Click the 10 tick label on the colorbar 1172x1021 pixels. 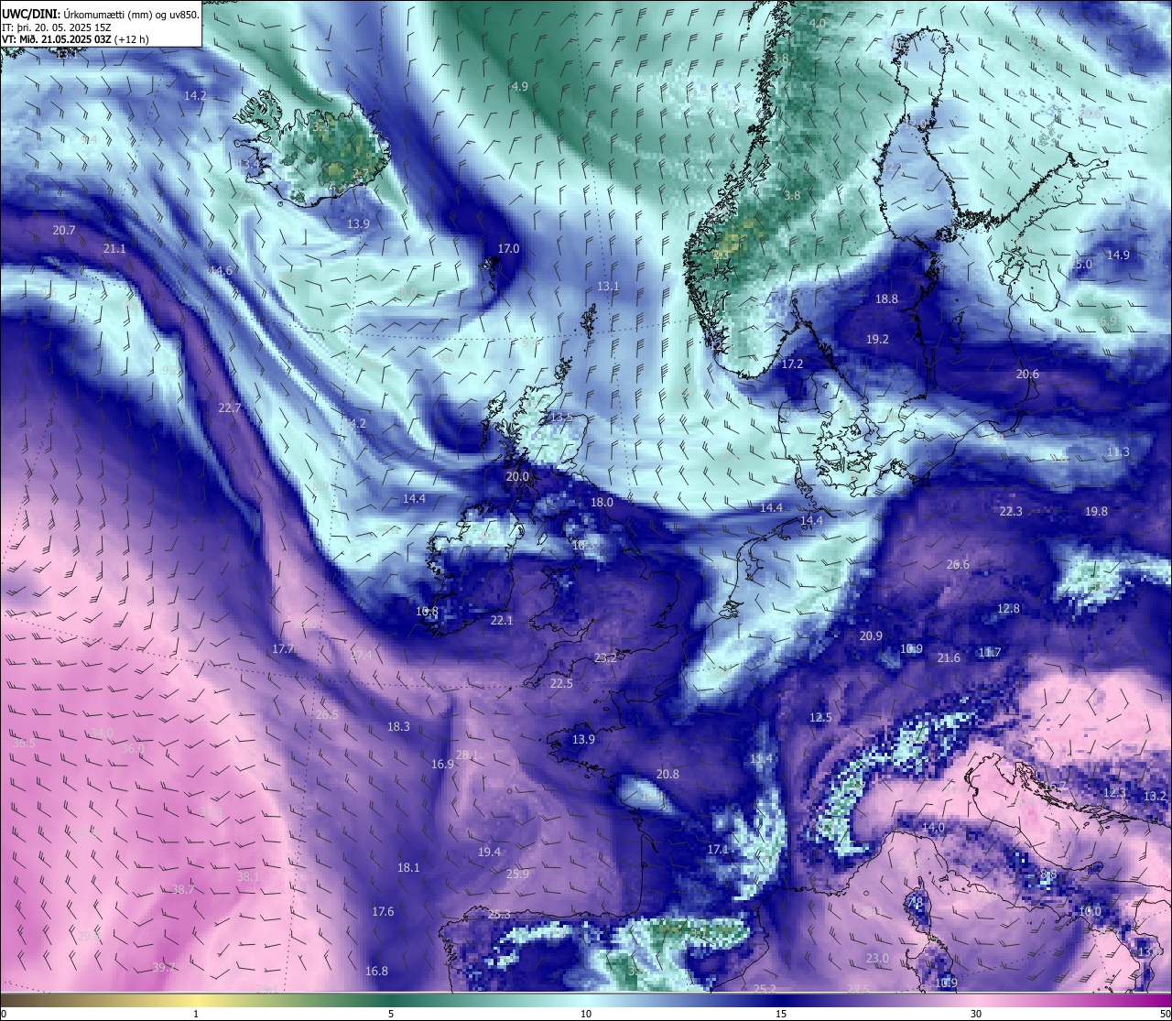[586, 1014]
